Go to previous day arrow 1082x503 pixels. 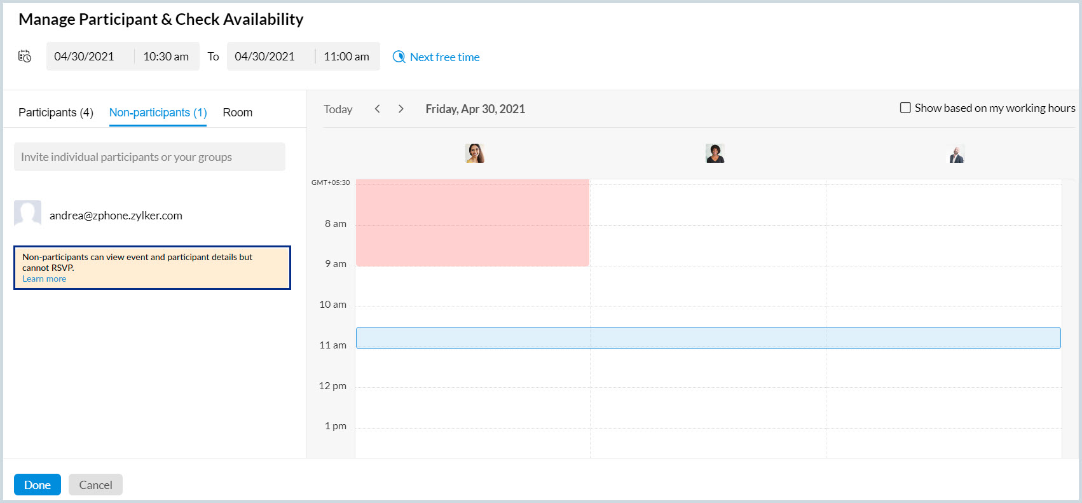[x=378, y=109]
